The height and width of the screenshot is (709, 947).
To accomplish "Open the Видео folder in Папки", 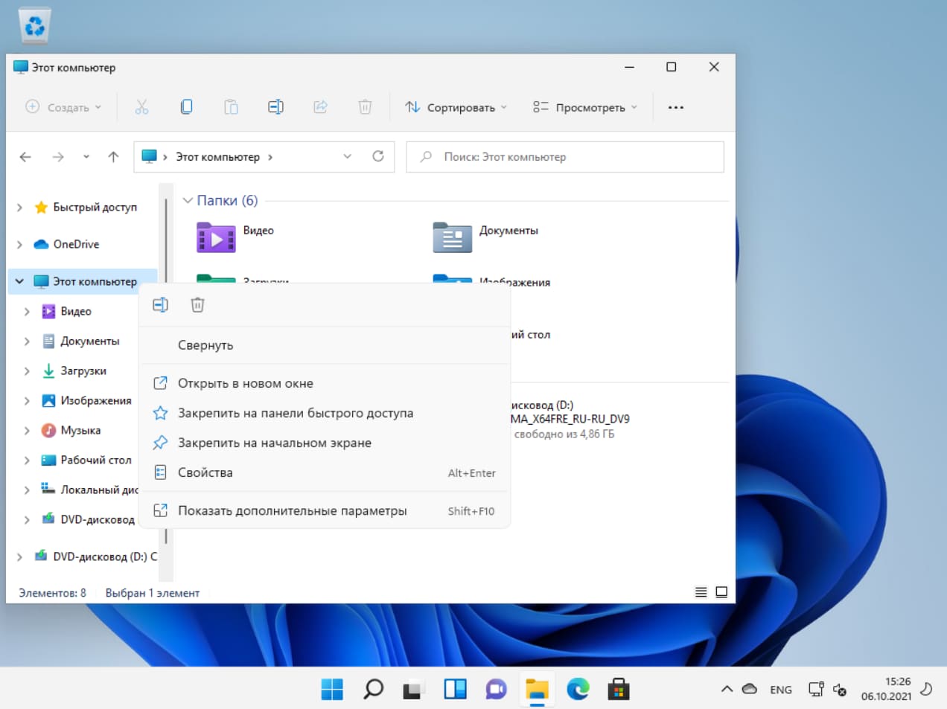I will pyautogui.click(x=216, y=237).
